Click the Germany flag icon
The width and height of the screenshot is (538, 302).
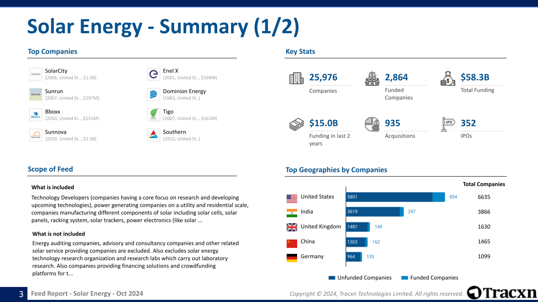click(292, 256)
